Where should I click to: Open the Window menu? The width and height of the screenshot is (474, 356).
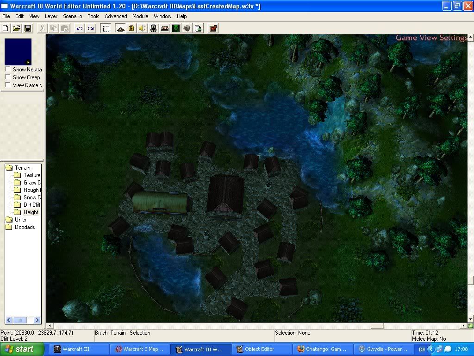click(162, 16)
